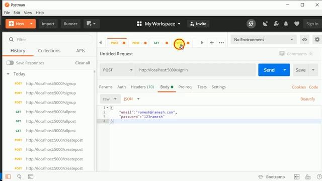Open the Body tab
Screen dimensions: 322x181
(x=167, y=87)
